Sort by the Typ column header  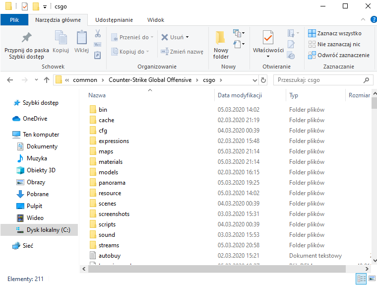click(x=294, y=95)
